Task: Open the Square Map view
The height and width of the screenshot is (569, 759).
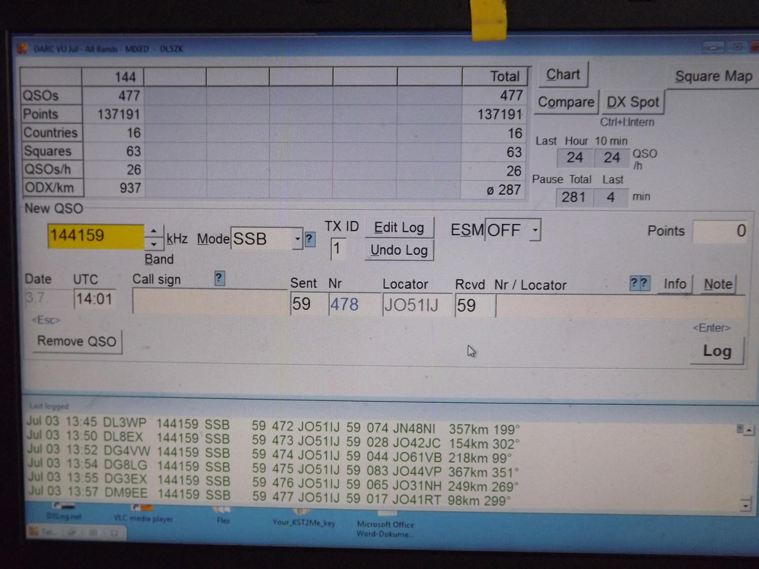Action: [x=713, y=76]
